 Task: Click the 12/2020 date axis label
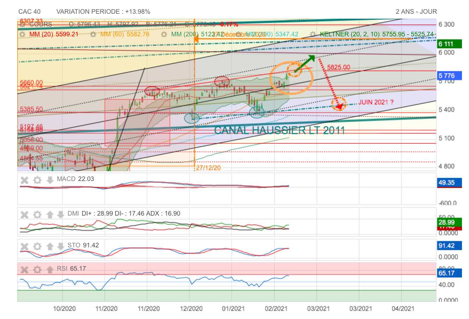click(x=191, y=309)
